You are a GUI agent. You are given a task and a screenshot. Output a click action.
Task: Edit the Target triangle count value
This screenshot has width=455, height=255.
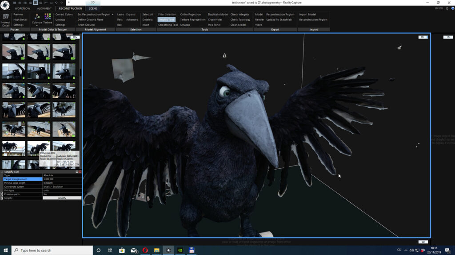coord(62,179)
